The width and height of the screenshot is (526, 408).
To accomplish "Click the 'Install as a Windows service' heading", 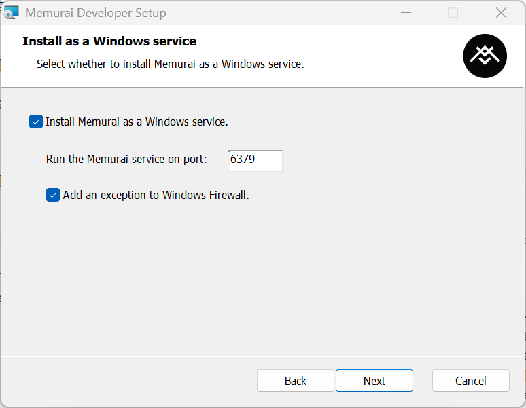I will [x=109, y=41].
